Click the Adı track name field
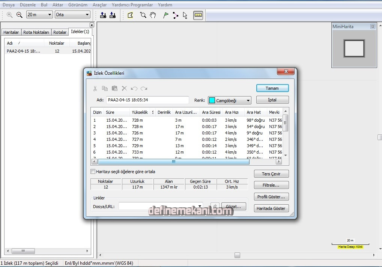 point(147,100)
